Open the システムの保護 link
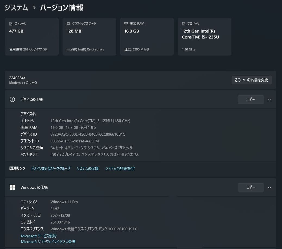The height and width of the screenshot is (249, 282). point(87,168)
